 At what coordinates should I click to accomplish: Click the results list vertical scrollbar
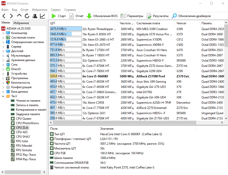pyautogui.click(x=226, y=75)
